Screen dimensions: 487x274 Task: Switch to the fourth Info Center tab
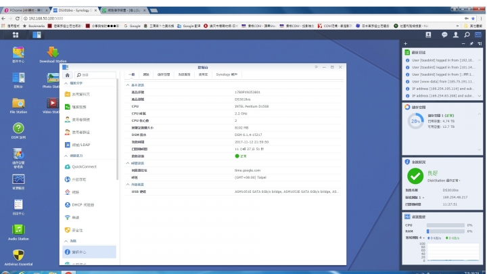(184, 74)
